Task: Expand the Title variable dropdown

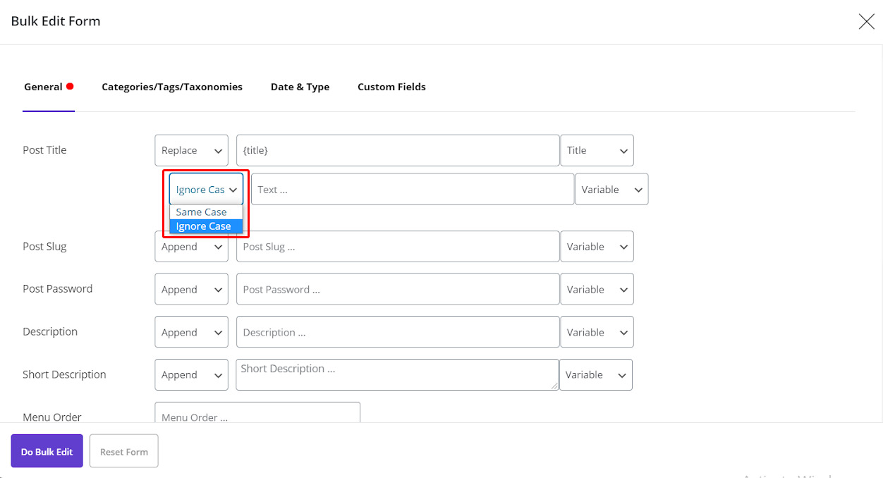Action: (x=597, y=150)
